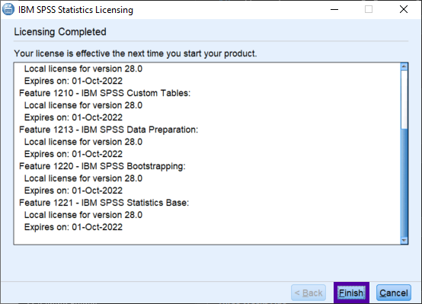Click the last Expires on 01-Oct-2022 line
Viewport: 422px width, 304px height.
[73, 227]
